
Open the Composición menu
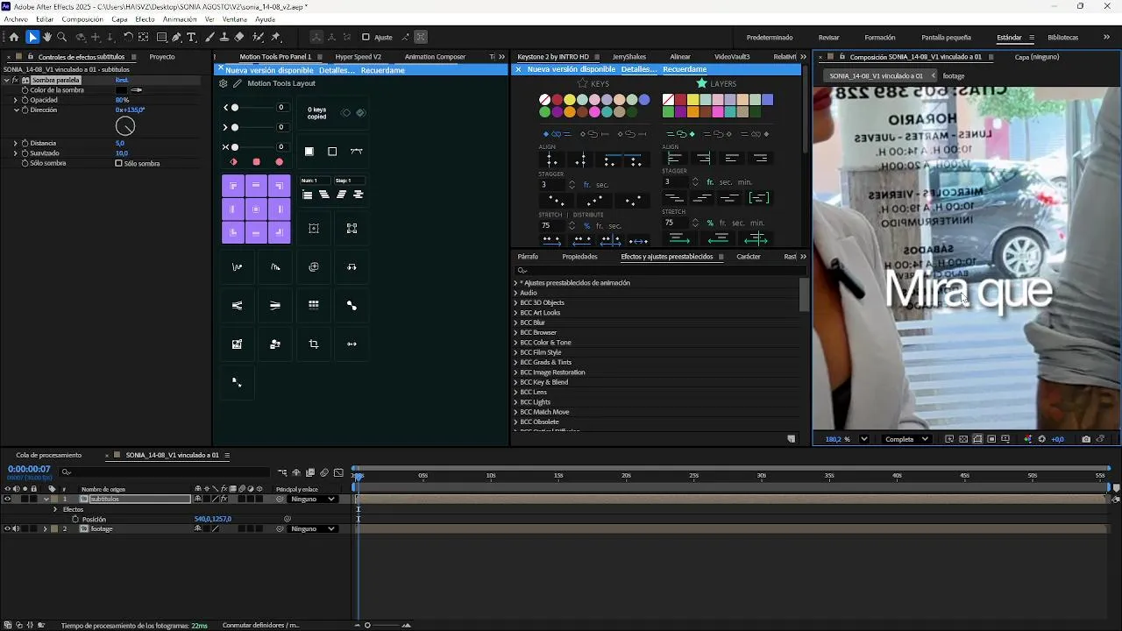[x=82, y=18]
